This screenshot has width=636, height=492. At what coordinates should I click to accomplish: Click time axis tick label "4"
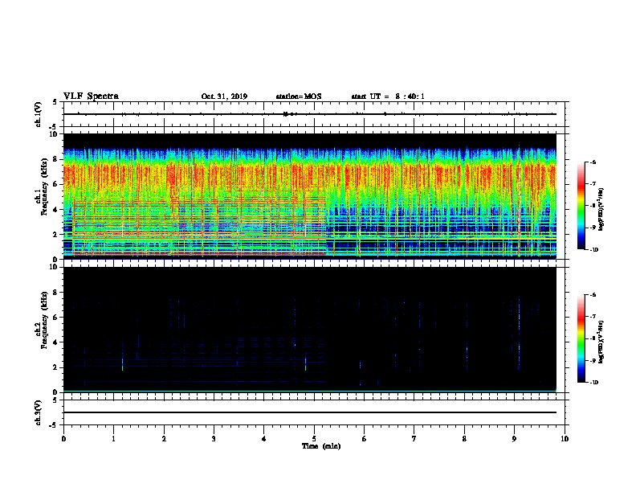tap(264, 439)
